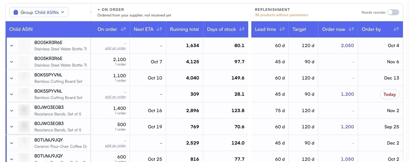Click the 149.6 days of stock value
The image size is (409, 162).
pos(238,78)
